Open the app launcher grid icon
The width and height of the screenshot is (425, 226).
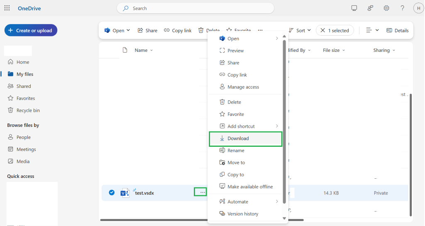click(x=7, y=8)
